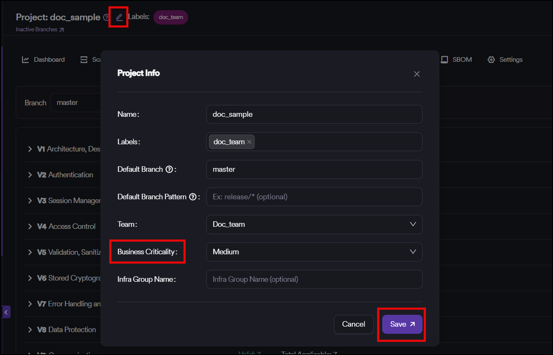Open the Business Criticality Medium dropdown

(x=314, y=252)
